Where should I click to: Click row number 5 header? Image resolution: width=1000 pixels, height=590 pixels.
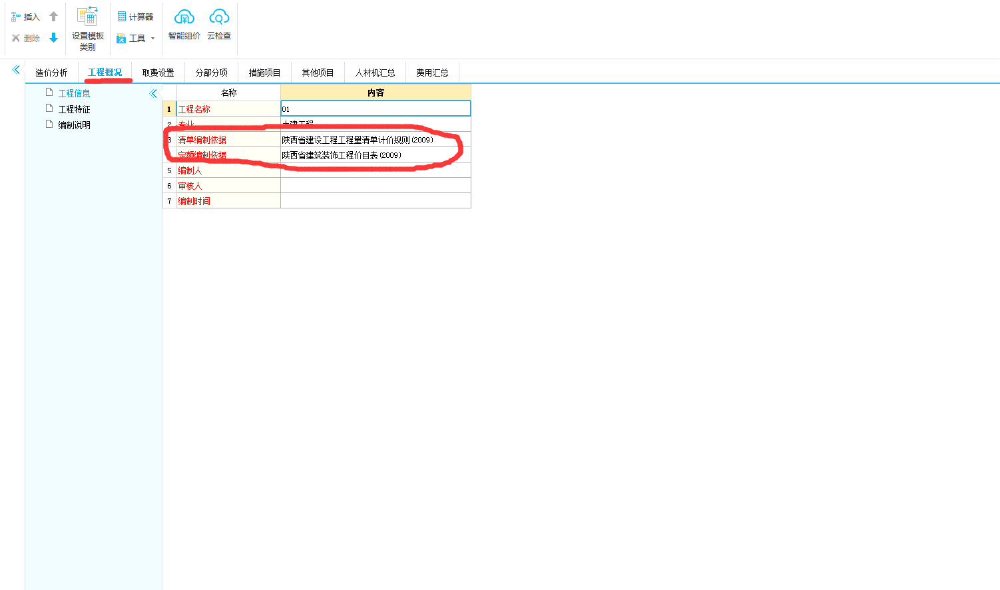(169, 170)
